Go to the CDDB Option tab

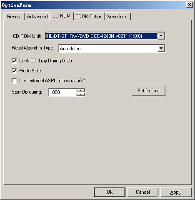click(x=89, y=17)
